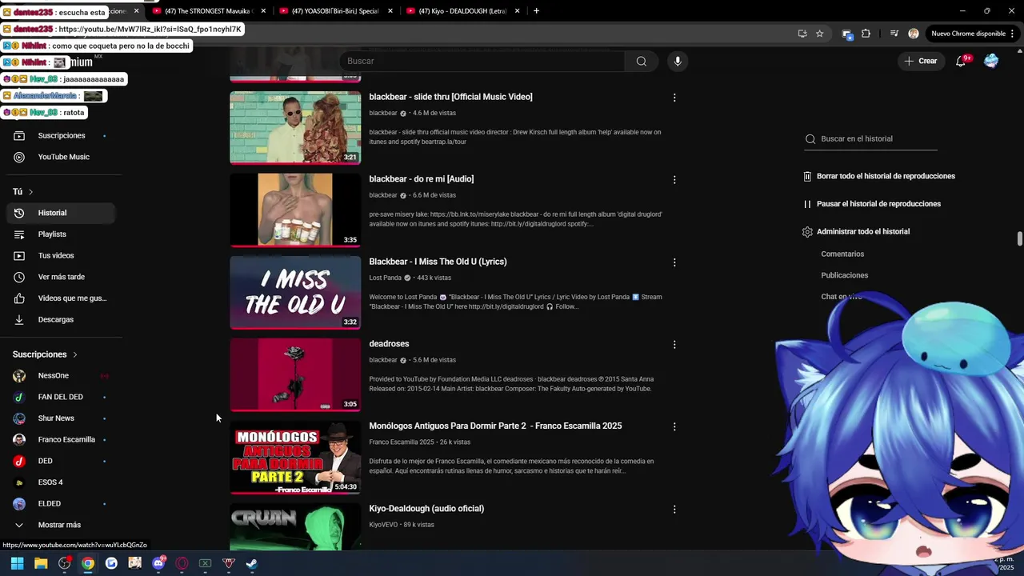Viewport: 1024px width, 576px height.
Task: Open I Miss The Old U thumbnail
Action: pos(295,293)
